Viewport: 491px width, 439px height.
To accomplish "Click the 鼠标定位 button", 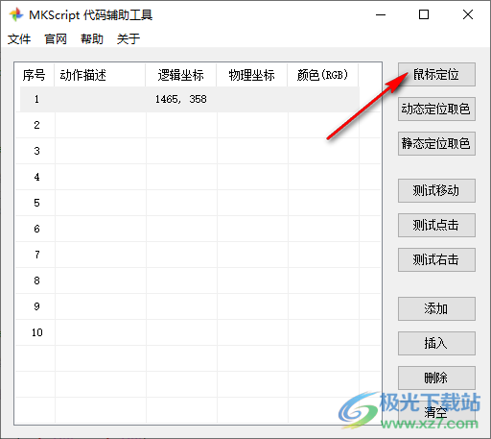I will pyautogui.click(x=436, y=74).
